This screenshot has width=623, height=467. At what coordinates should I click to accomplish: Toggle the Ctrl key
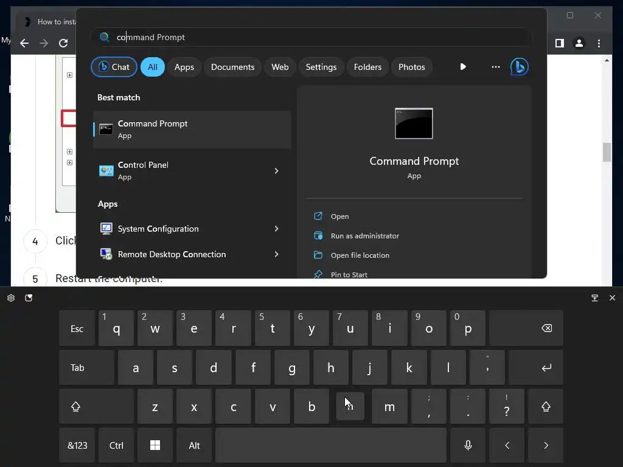116,445
